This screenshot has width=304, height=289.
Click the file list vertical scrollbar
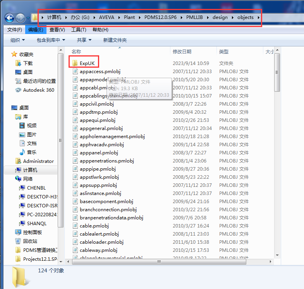[277, 155]
